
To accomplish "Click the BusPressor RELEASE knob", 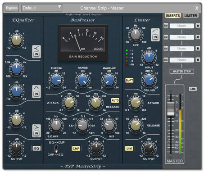I will pyautogui.click(x=95, y=103).
